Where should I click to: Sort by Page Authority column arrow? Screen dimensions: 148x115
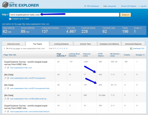[66, 56]
